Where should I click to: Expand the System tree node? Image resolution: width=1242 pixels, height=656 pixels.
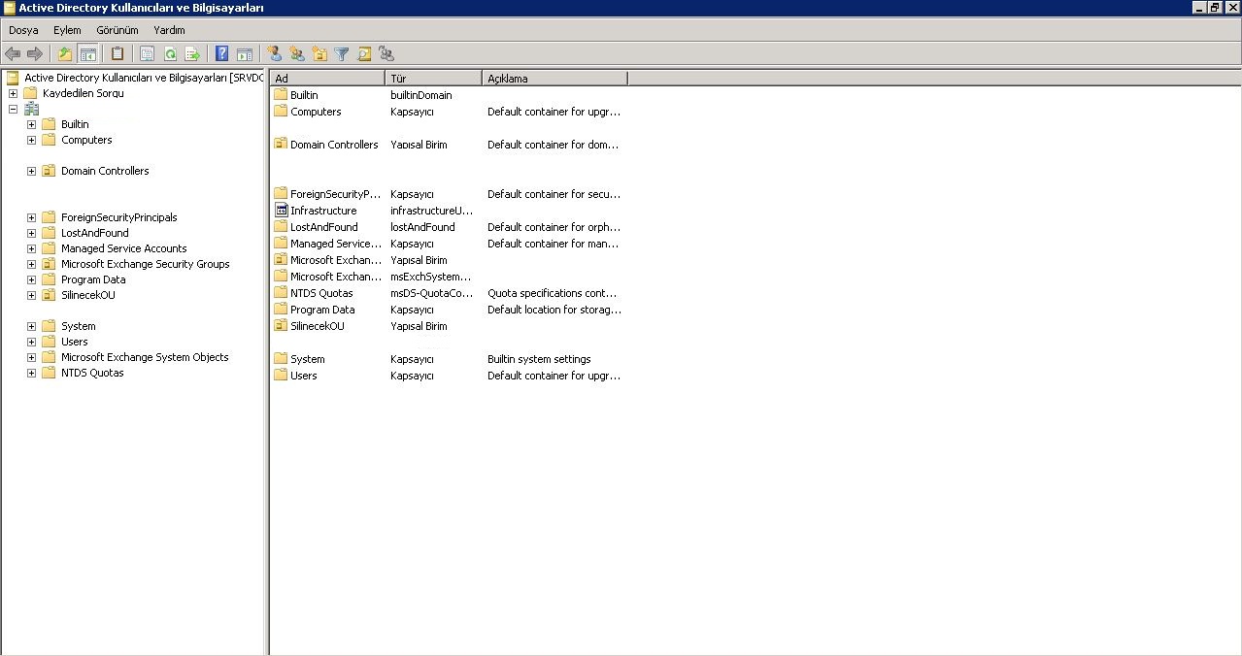pos(31,326)
